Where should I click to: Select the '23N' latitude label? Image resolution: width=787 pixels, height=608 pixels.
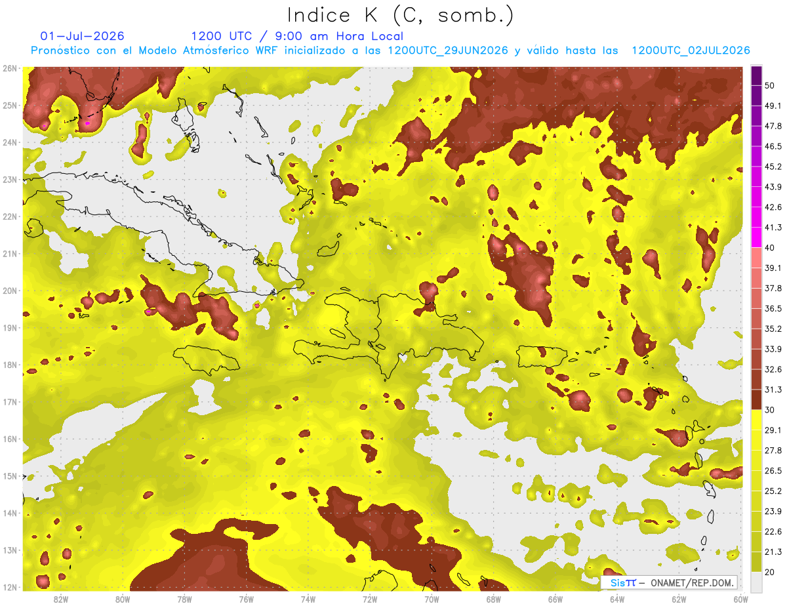9,180
